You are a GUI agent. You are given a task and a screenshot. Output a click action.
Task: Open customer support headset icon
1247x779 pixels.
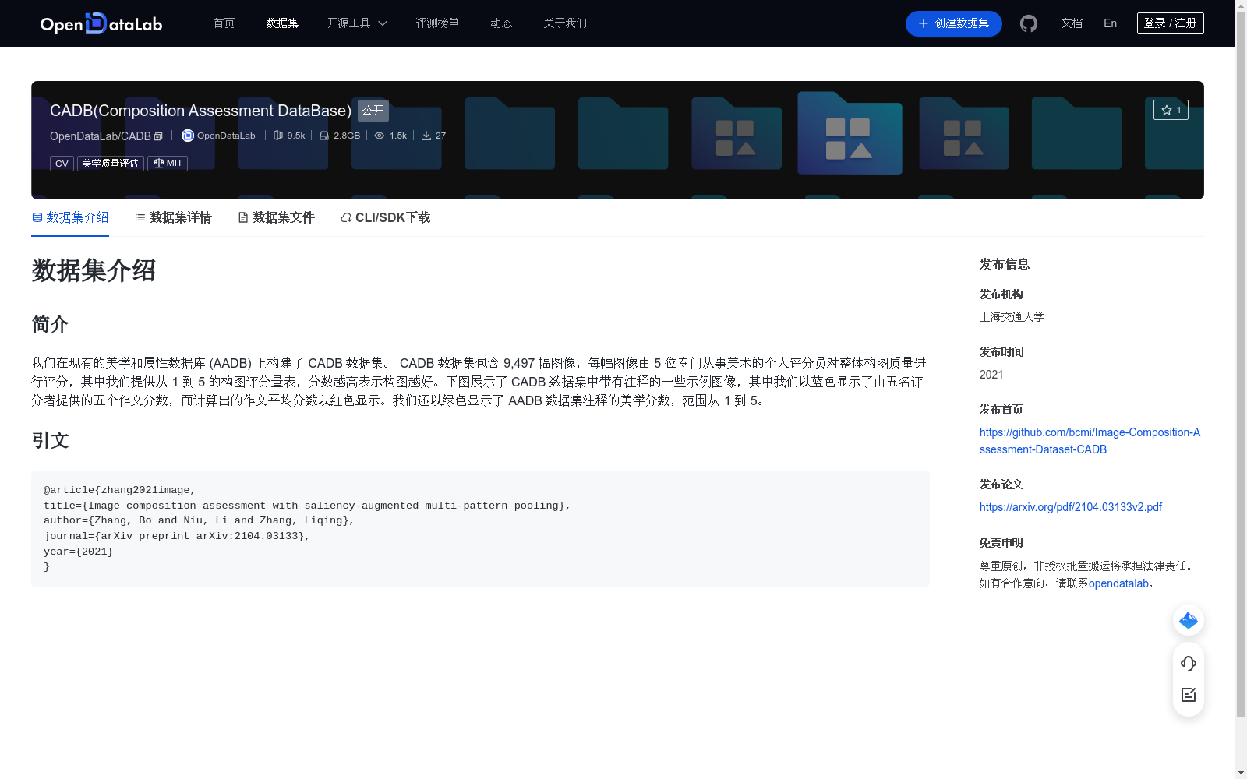(x=1189, y=664)
